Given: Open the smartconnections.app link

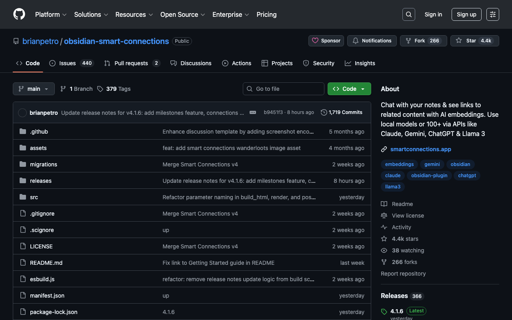Looking at the screenshot, I should coord(420,149).
